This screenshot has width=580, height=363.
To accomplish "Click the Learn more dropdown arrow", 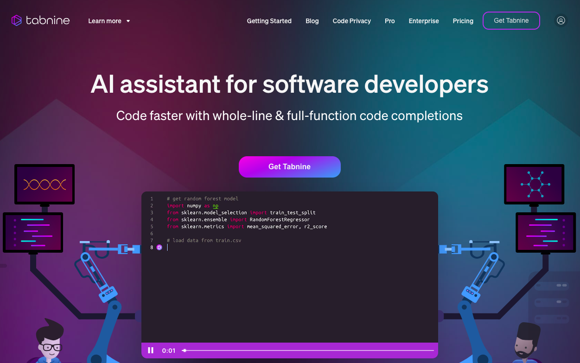I will 128,21.
